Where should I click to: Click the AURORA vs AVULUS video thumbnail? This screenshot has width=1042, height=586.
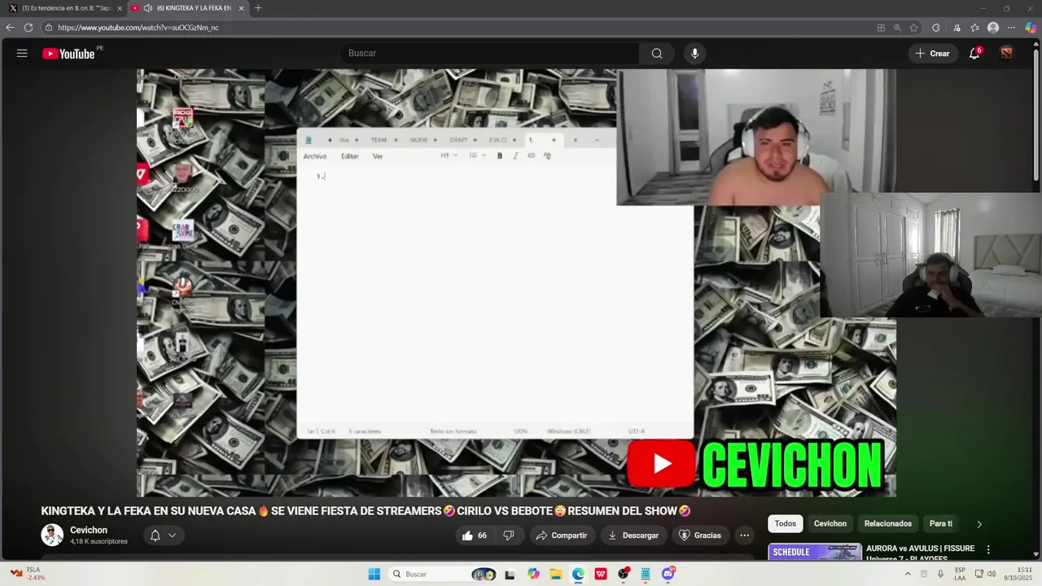click(x=815, y=552)
